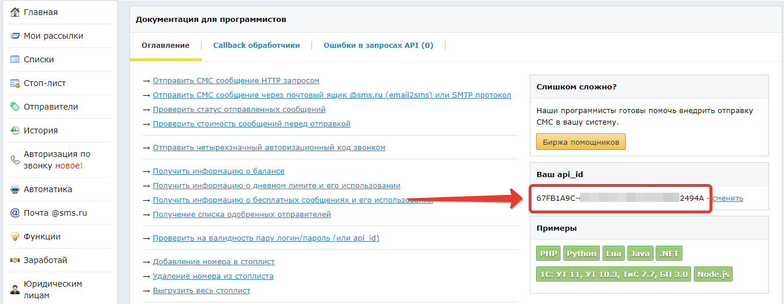This screenshot has width=784, height=304.
Task: Open link about бесплатных сообщениях
Action: tap(292, 200)
